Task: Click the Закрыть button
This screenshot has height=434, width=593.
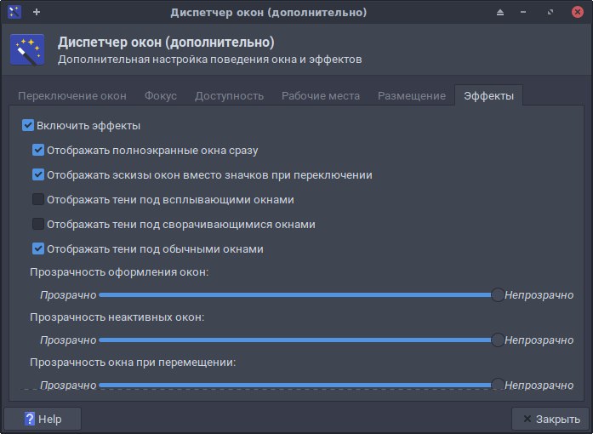Action: pos(550,419)
